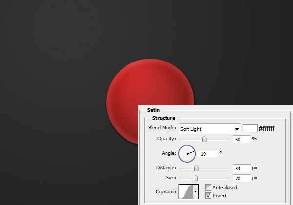Click the Distance slider handle
The image size is (293, 205).
click(x=196, y=168)
